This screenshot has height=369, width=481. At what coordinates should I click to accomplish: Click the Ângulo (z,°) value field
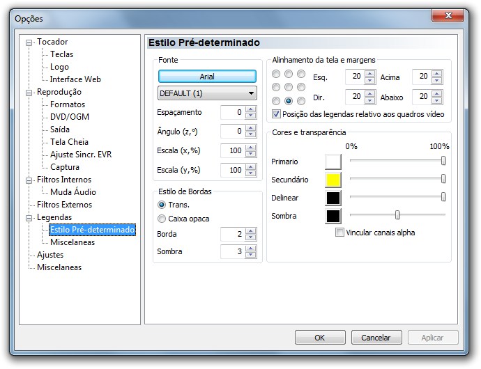click(233, 131)
